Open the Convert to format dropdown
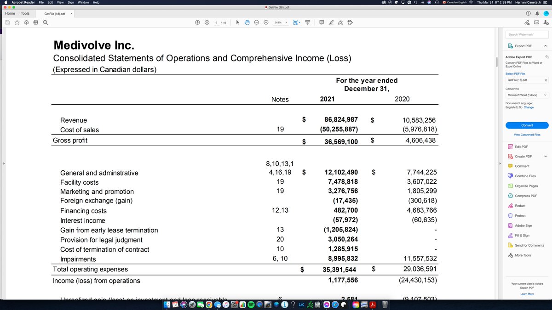 click(x=527, y=95)
